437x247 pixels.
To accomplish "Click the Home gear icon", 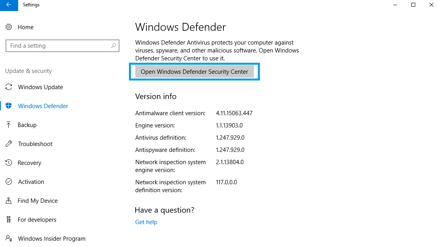I will (9, 27).
